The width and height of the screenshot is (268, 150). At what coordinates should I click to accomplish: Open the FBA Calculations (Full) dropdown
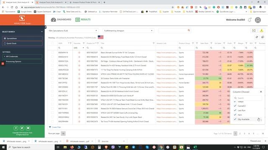[73, 31]
